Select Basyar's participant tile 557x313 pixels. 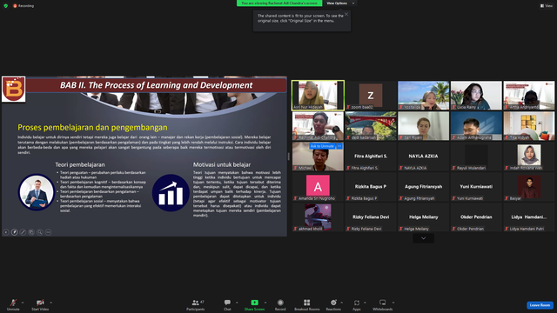(529, 187)
